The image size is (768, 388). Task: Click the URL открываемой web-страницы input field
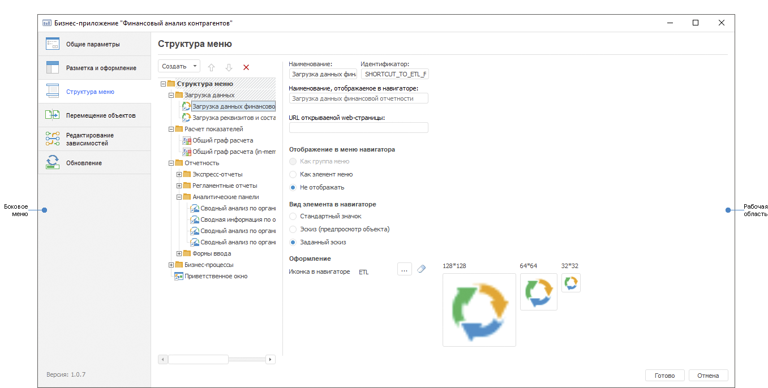(x=358, y=128)
